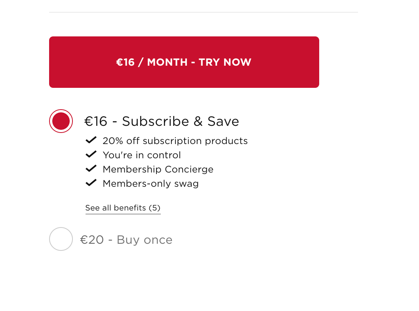The width and height of the screenshot is (419, 311).
Task: Click the €16 / MONTH - TRY NOW button
Action: [x=184, y=62]
